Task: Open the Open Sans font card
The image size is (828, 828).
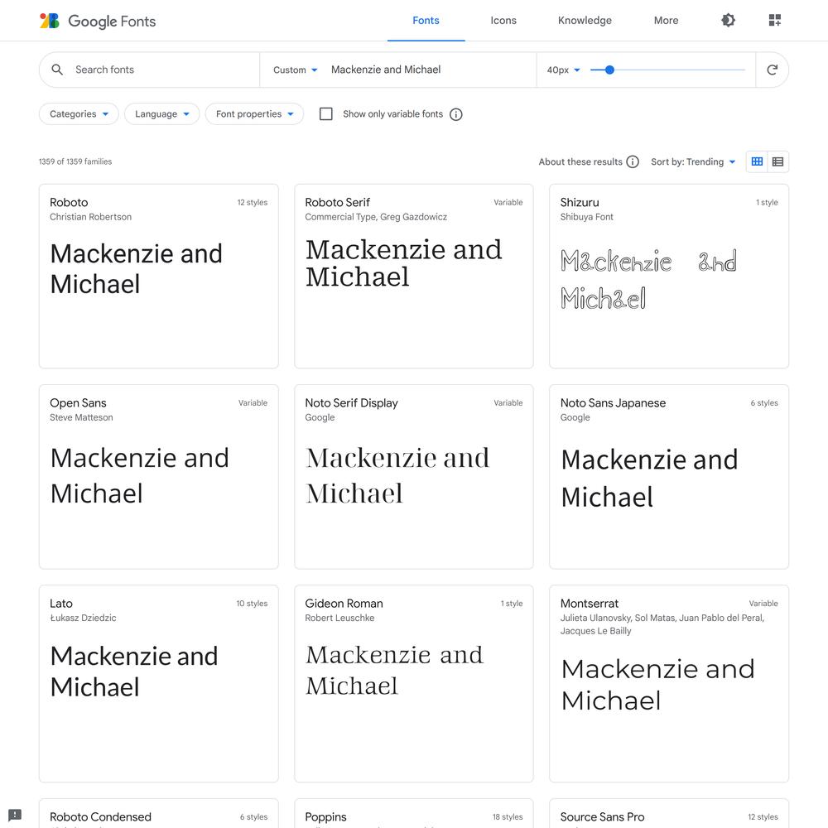Action: tap(158, 477)
